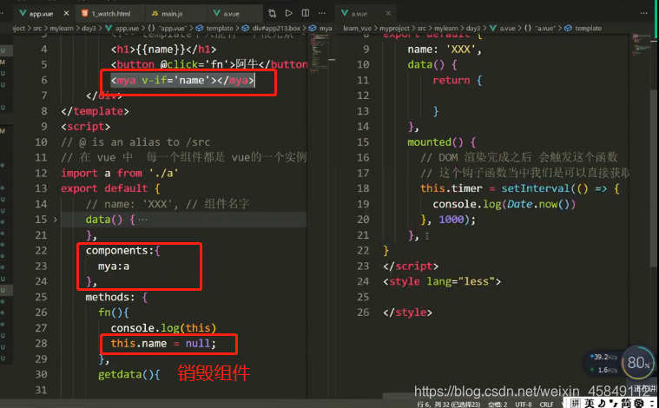
Task: Open 'mya' breadcrumb in left editor
Action: coord(321,28)
